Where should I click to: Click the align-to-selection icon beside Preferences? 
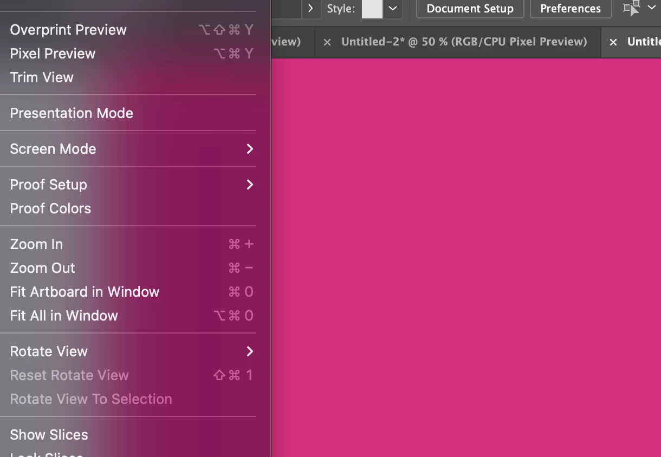(x=631, y=8)
